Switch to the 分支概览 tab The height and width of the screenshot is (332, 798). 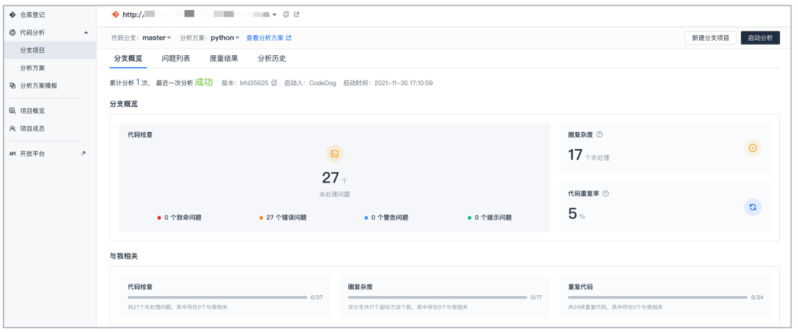click(128, 58)
